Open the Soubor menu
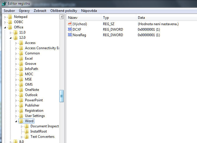The height and width of the screenshot is (143, 197). [9, 11]
